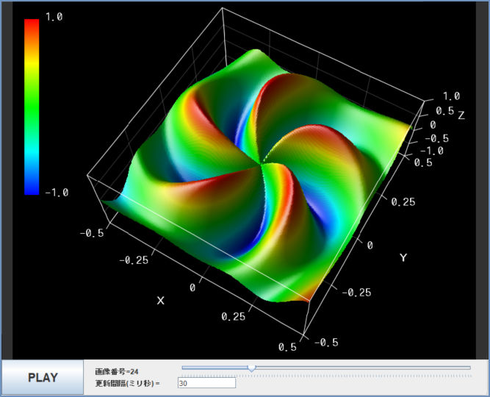Click the image number slider thumb
This screenshot has height=397, width=490.
click(x=251, y=368)
